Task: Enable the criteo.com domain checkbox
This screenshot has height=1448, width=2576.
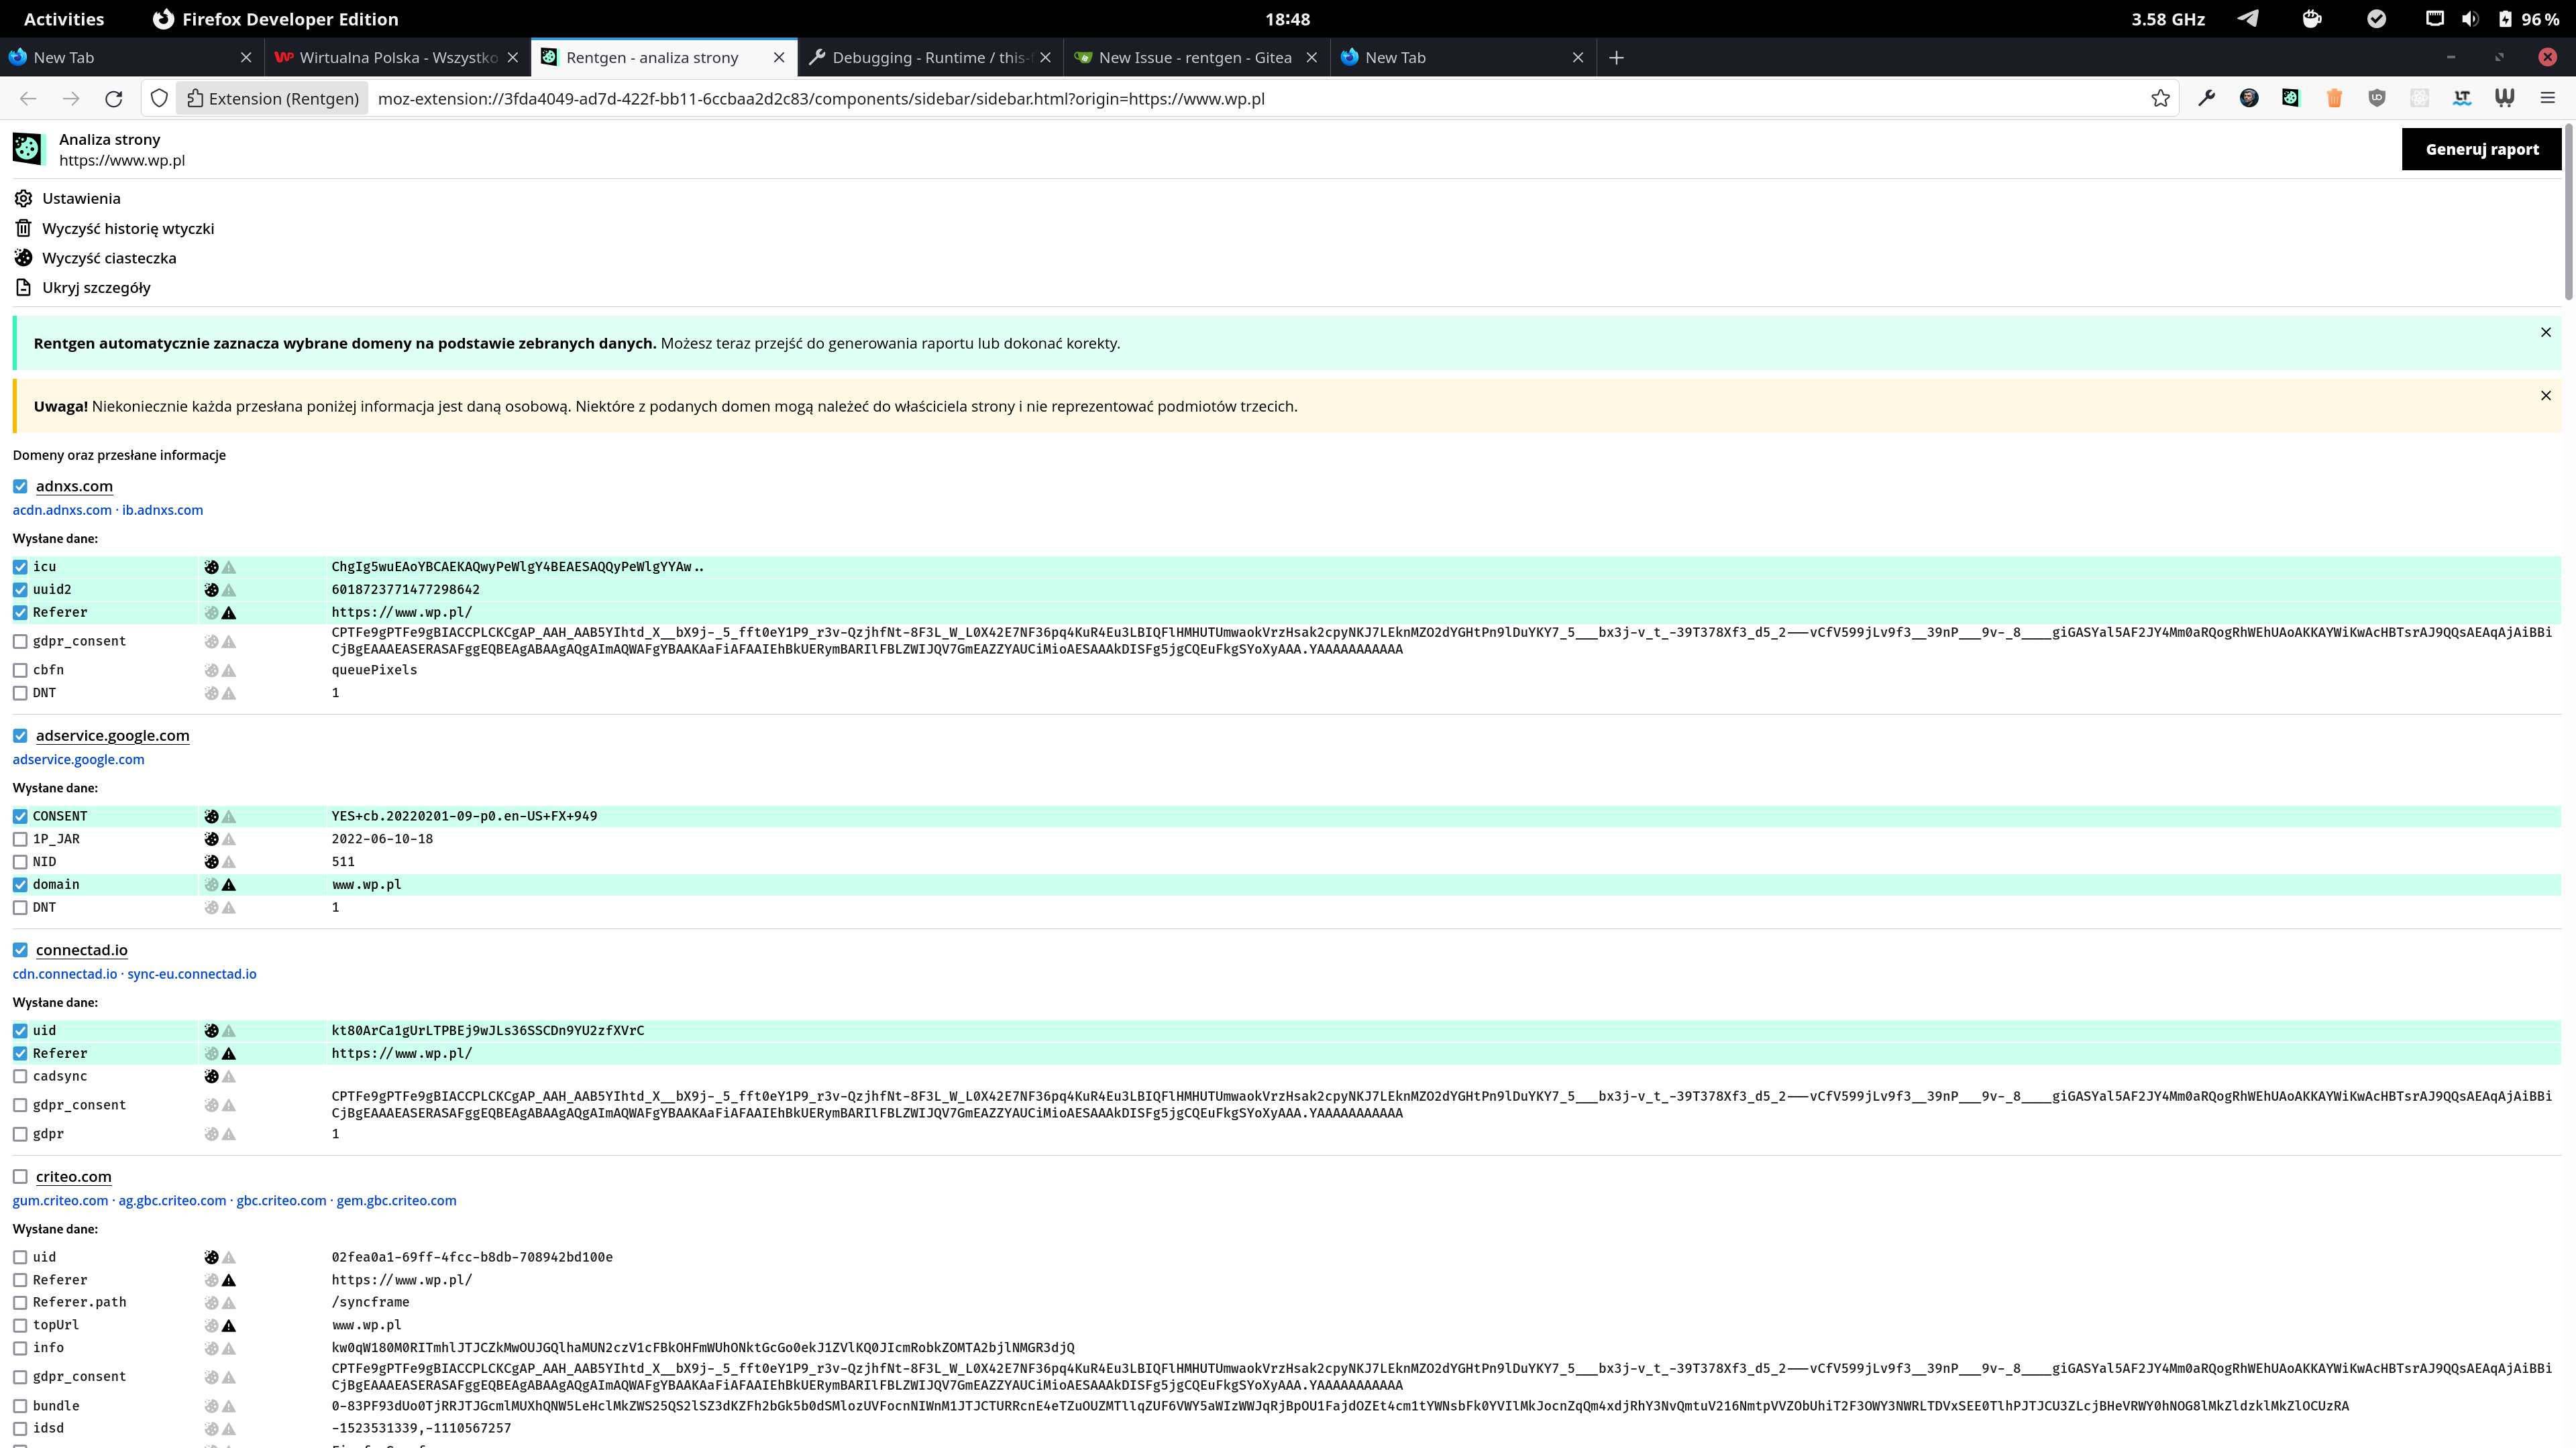Action: click(x=20, y=1176)
